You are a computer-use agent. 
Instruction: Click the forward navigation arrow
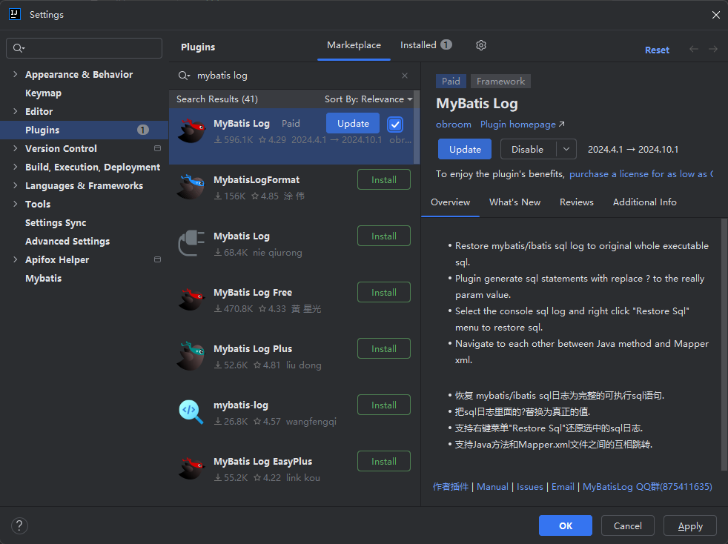tap(713, 49)
